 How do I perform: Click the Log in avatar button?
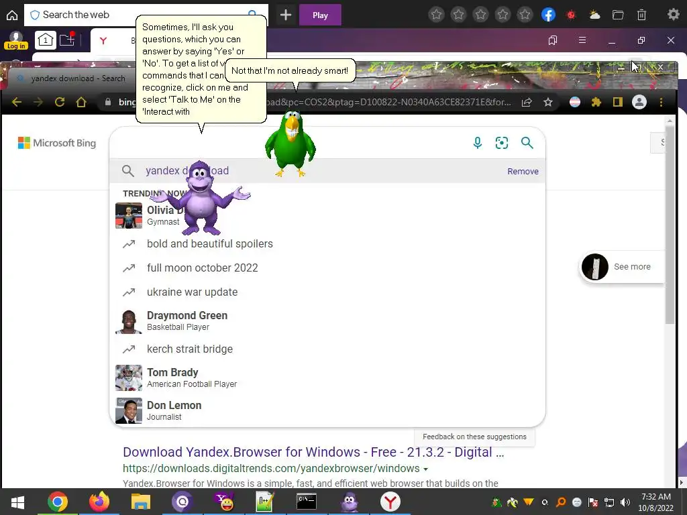pyautogui.click(x=16, y=40)
